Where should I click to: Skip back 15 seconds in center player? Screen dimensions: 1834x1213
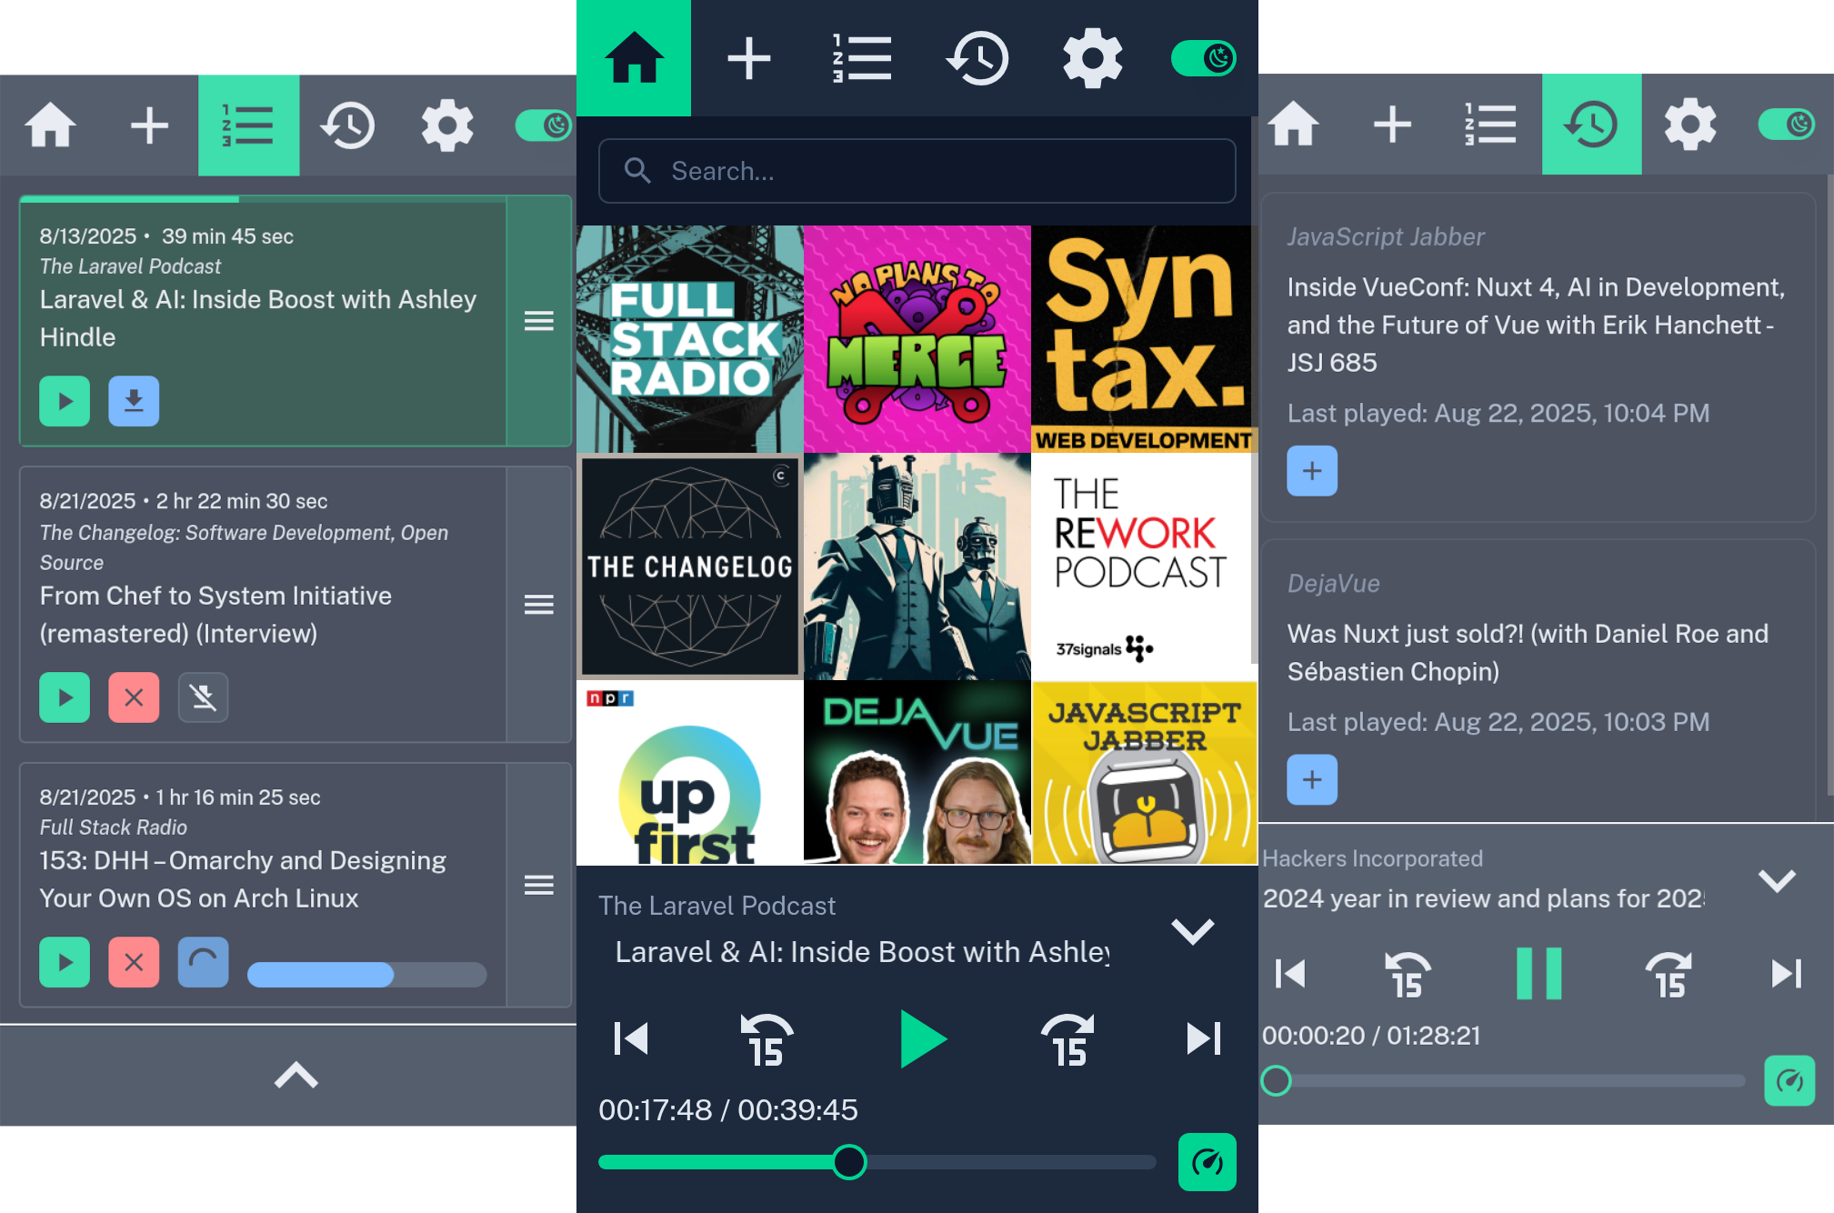pos(767,1039)
